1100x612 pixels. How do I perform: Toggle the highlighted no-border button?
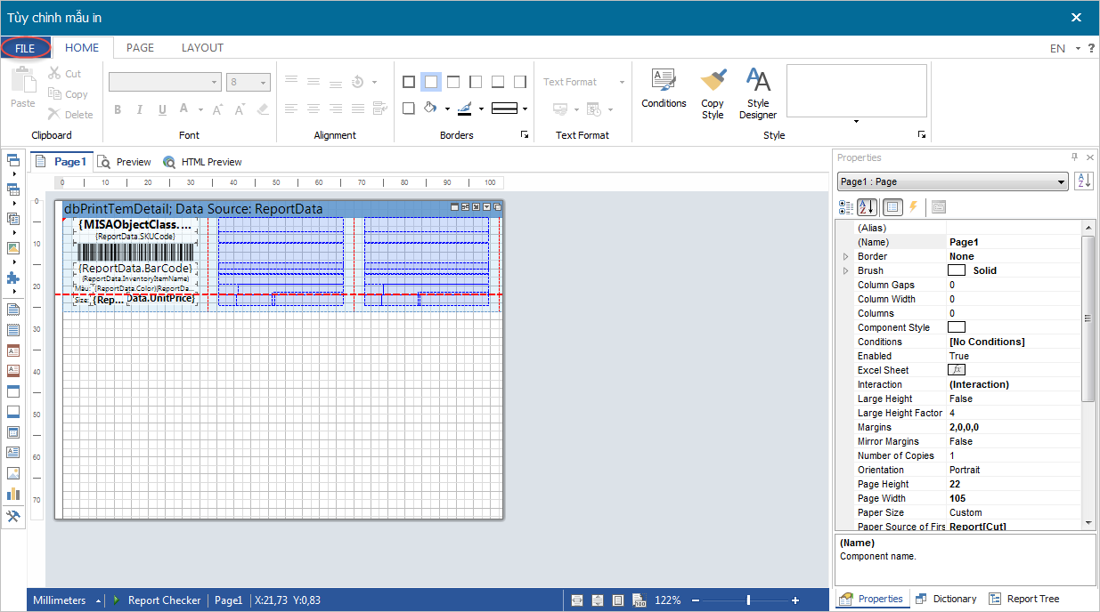431,82
